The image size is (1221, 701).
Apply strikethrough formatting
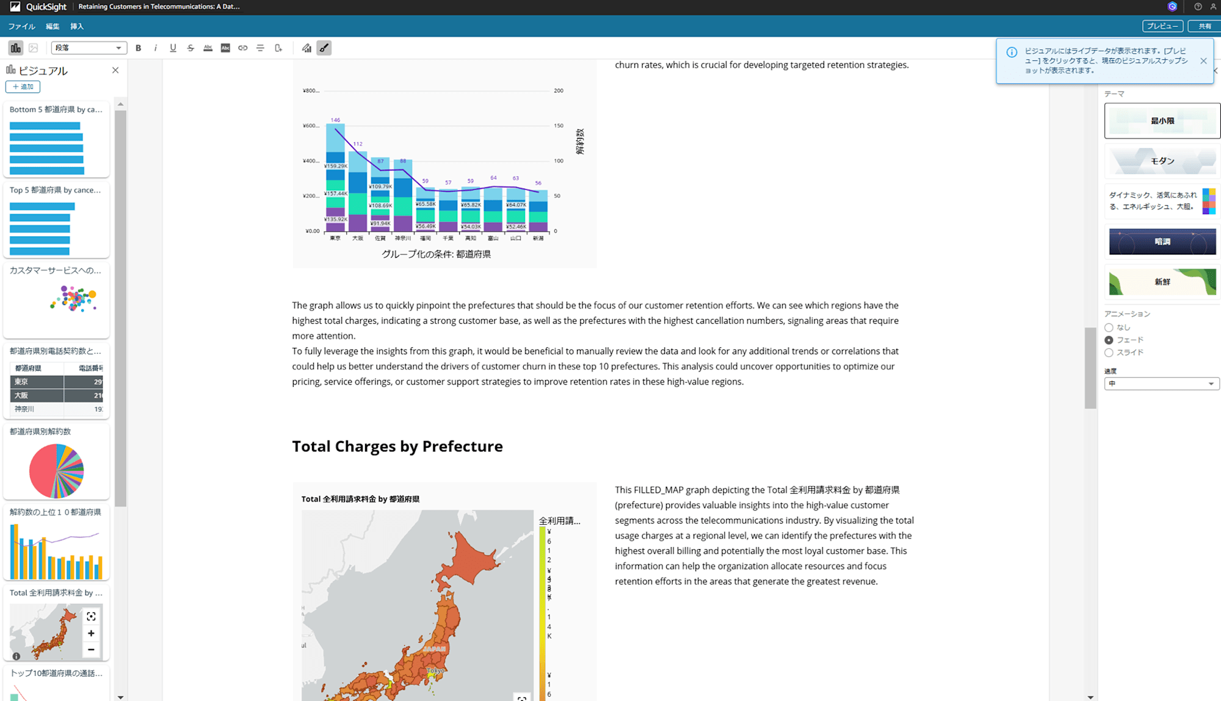190,48
